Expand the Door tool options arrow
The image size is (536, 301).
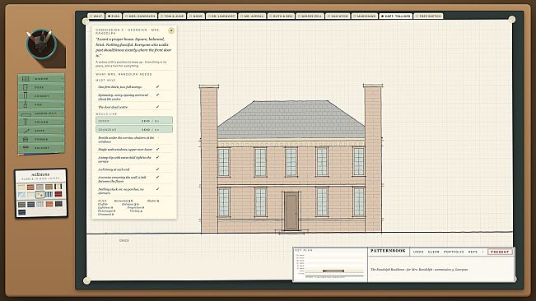(x=63, y=87)
